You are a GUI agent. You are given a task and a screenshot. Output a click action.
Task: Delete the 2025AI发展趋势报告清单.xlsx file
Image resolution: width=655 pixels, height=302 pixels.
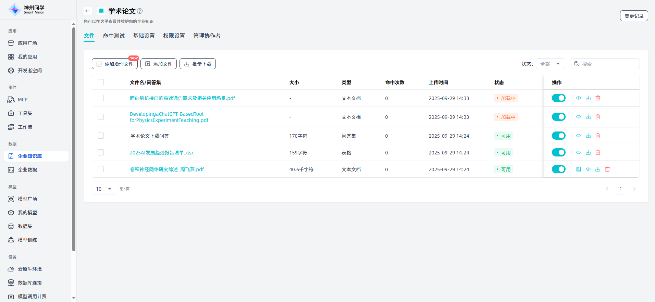point(598,152)
